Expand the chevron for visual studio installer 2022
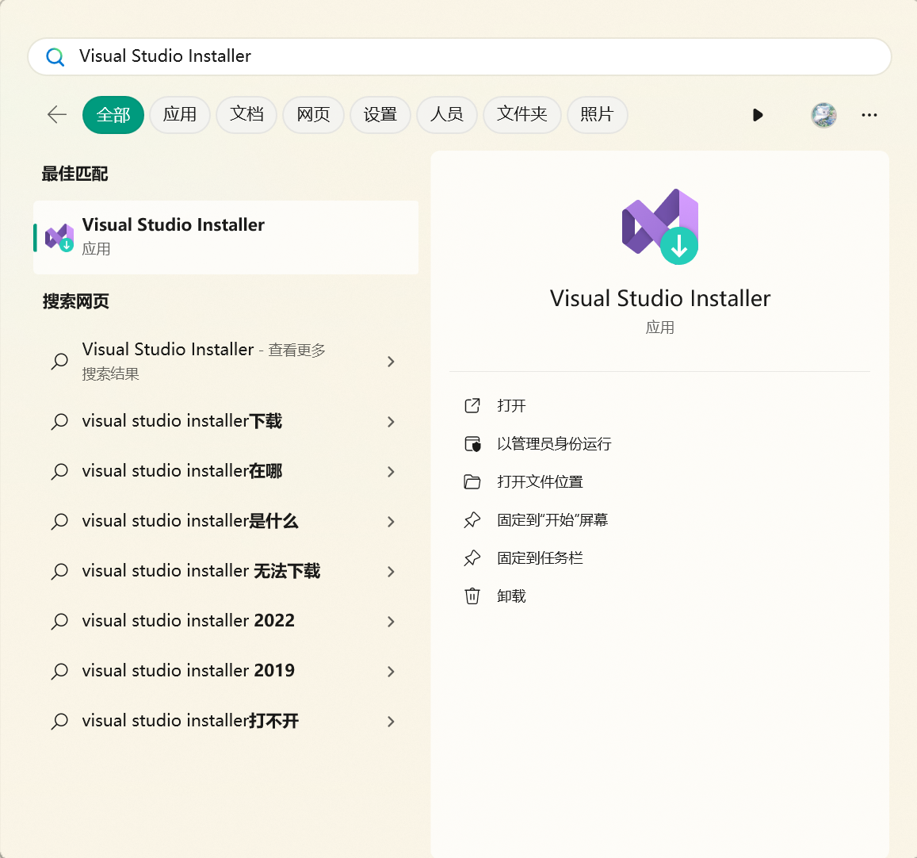 pos(391,622)
